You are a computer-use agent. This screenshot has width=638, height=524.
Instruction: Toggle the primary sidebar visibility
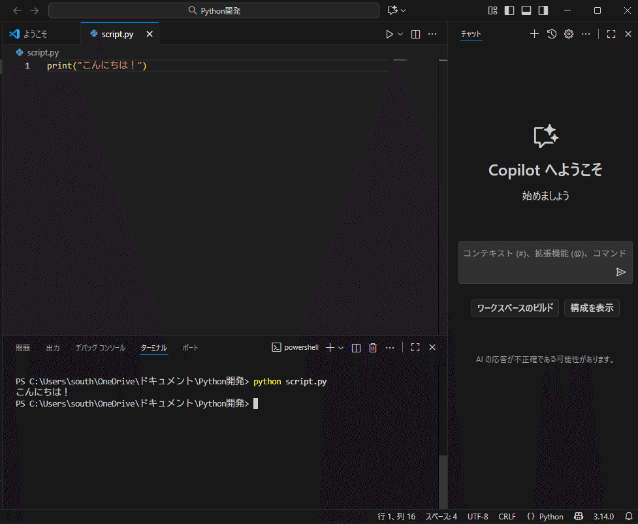coord(509,10)
